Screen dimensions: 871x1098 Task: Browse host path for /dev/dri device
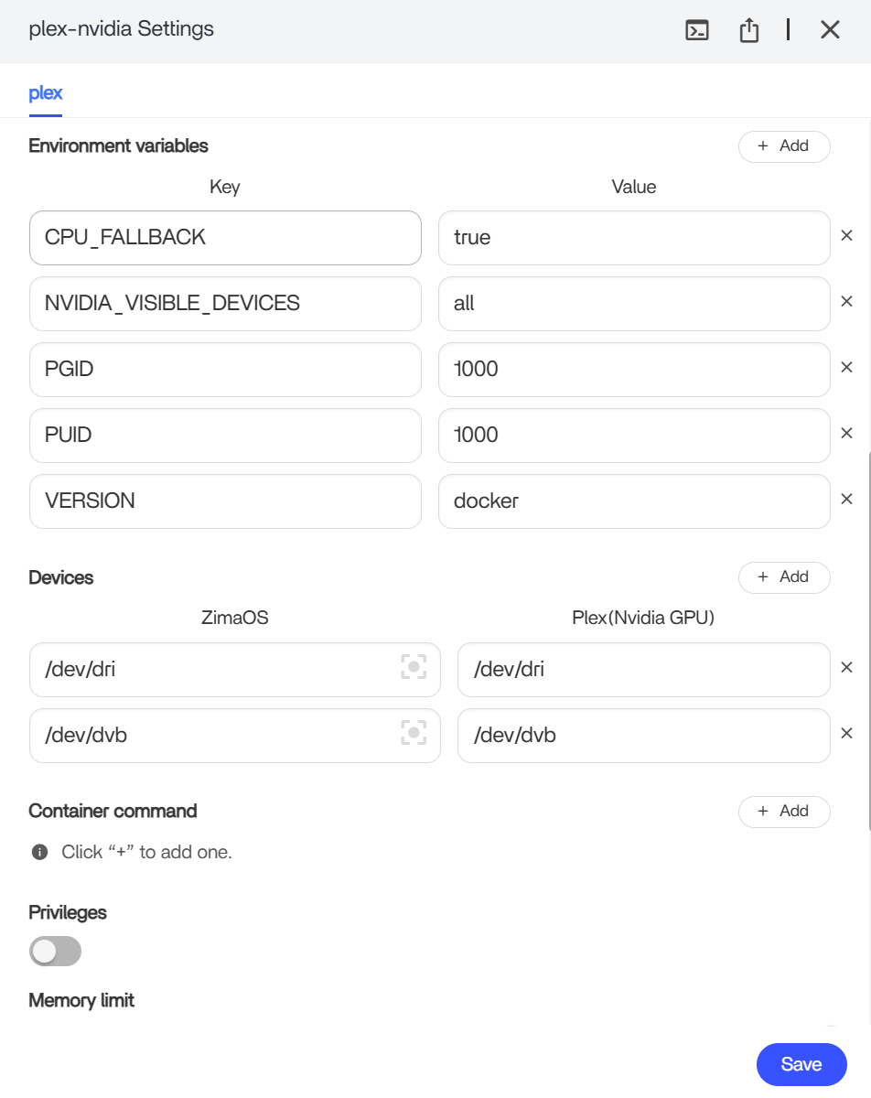pos(414,668)
